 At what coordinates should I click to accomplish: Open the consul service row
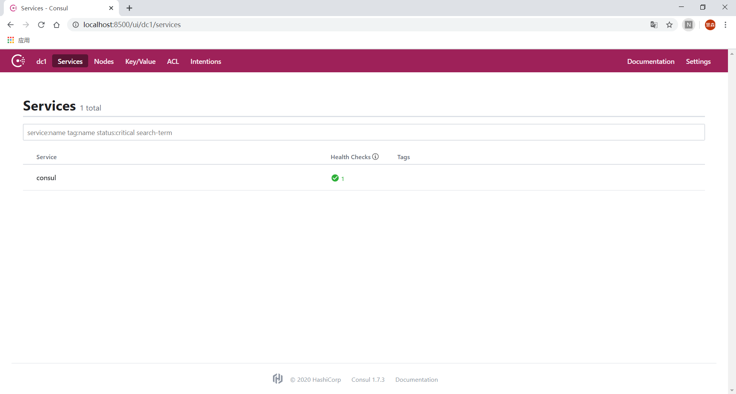coord(364,177)
